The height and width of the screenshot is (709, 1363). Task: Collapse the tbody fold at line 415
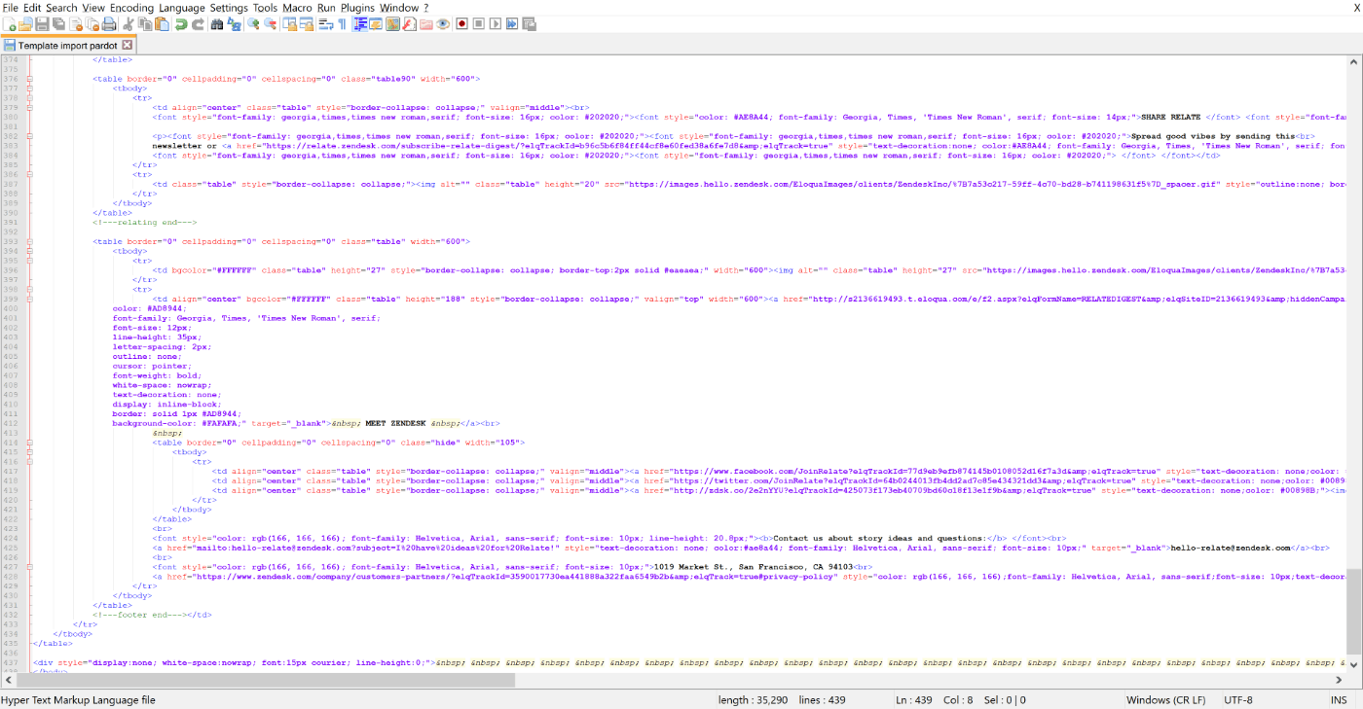click(29, 453)
